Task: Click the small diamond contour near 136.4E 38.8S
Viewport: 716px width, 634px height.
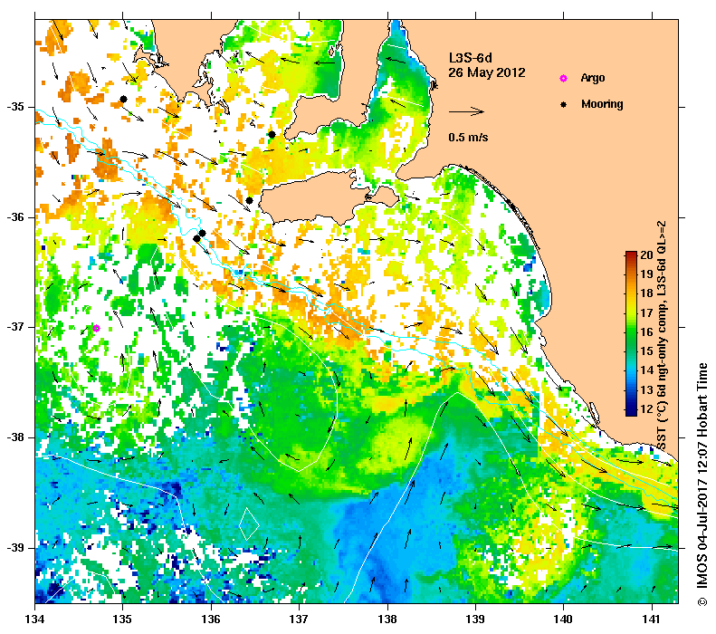Action: click(249, 524)
